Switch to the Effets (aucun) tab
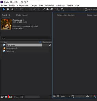This screenshot has width=97, height=101. pyautogui.click(x=22, y=15)
